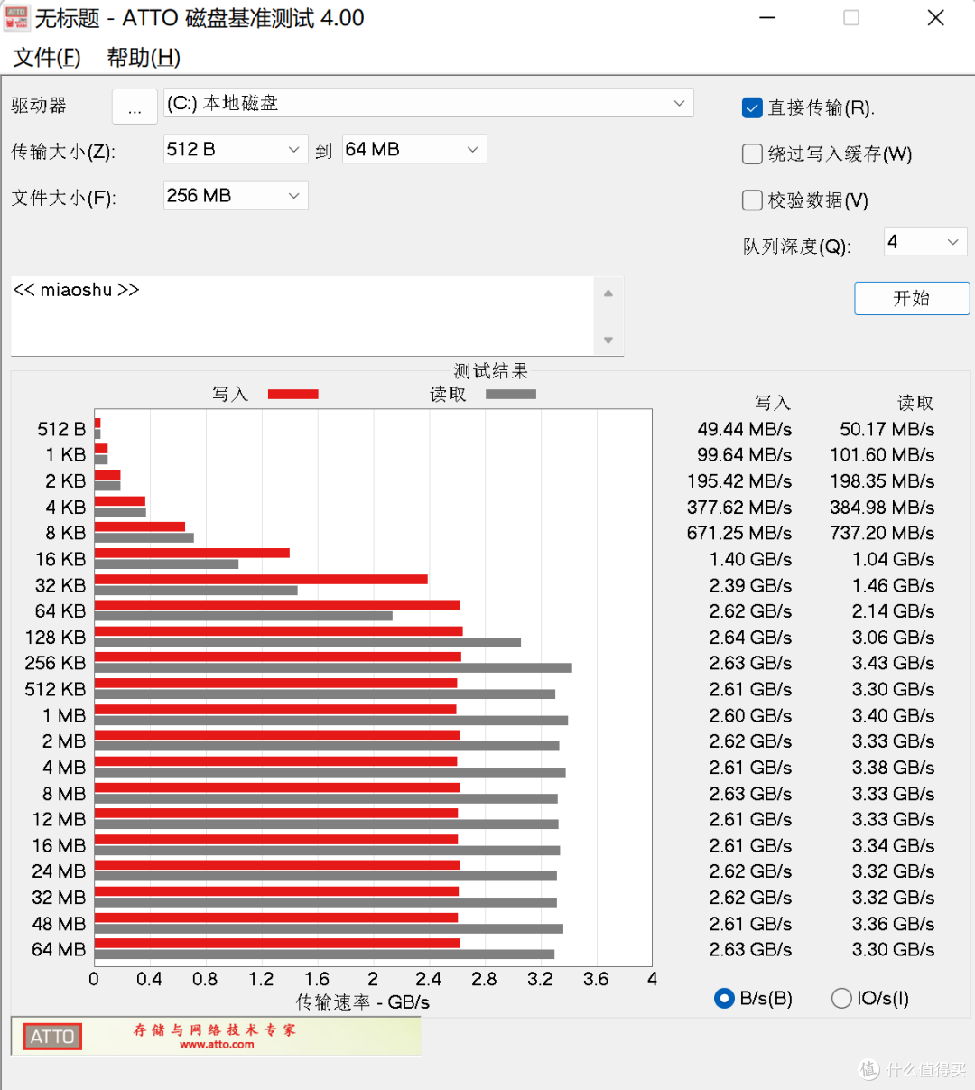Select the B/s(B) radio button
This screenshot has height=1090, width=975.
coord(724,998)
